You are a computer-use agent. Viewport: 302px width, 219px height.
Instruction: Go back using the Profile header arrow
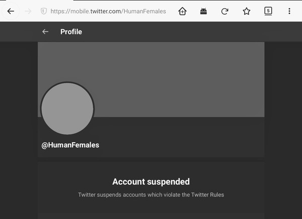(x=45, y=32)
